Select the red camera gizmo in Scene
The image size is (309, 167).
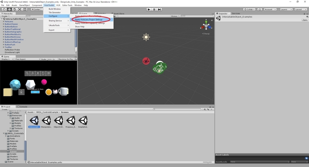146,61
